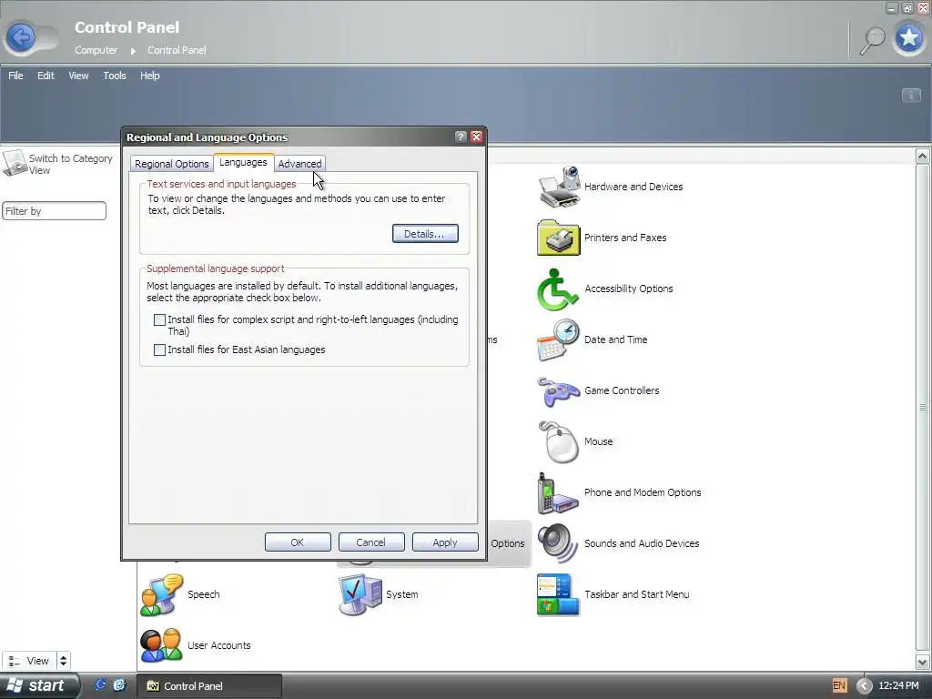
Task: Click the magnifying glass search icon
Action: pyautogui.click(x=873, y=40)
